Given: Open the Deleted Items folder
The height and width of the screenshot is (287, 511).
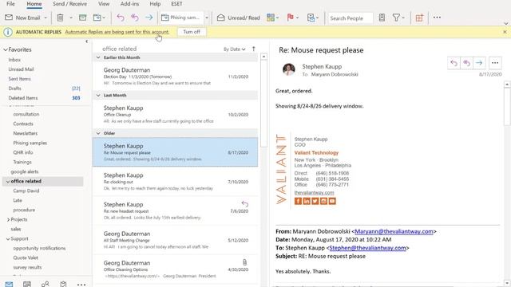Looking at the screenshot, I should [23, 98].
